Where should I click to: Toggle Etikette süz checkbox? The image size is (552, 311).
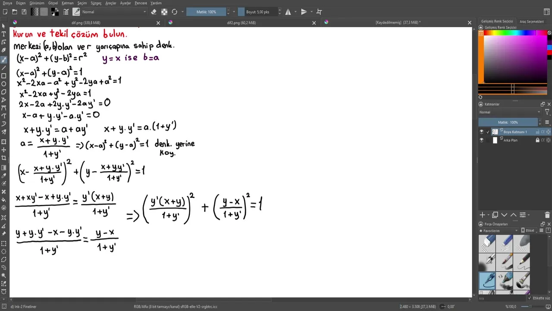point(530,298)
